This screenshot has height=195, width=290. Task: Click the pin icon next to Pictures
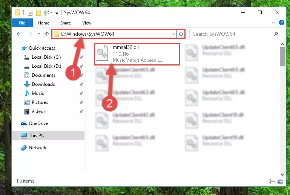click(x=81, y=102)
